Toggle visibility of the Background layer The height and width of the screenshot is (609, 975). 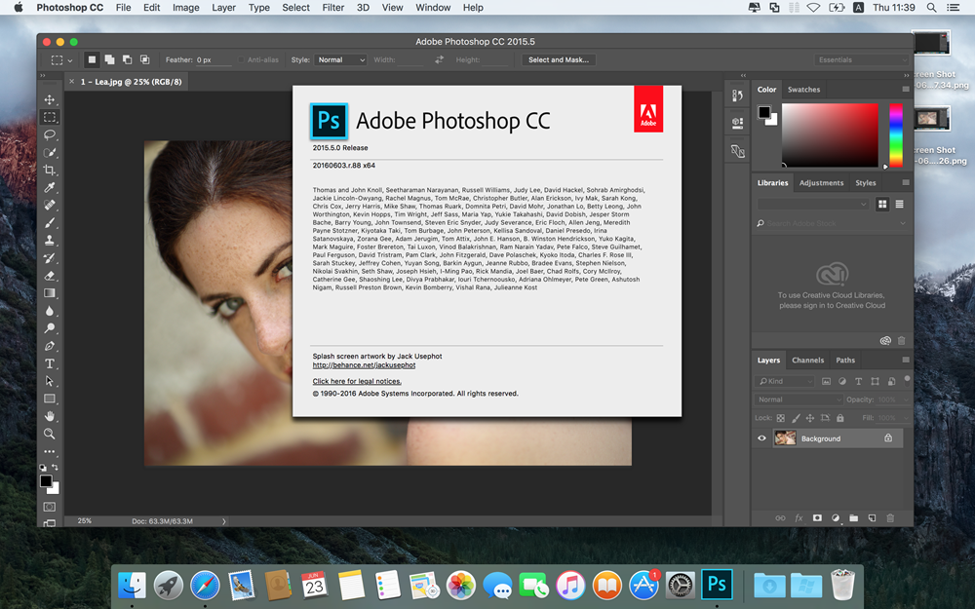click(x=761, y=438)
